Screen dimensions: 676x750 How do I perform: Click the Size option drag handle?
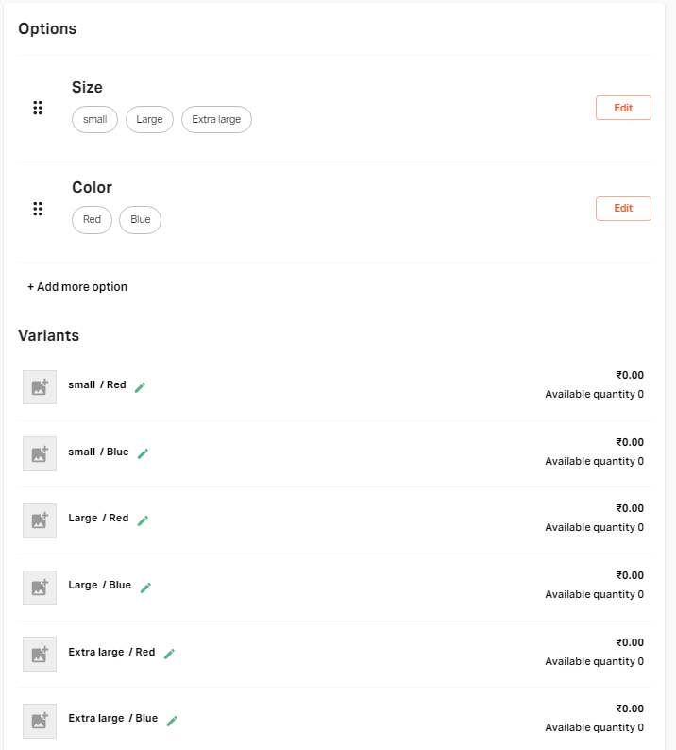[x=38, y=108]
